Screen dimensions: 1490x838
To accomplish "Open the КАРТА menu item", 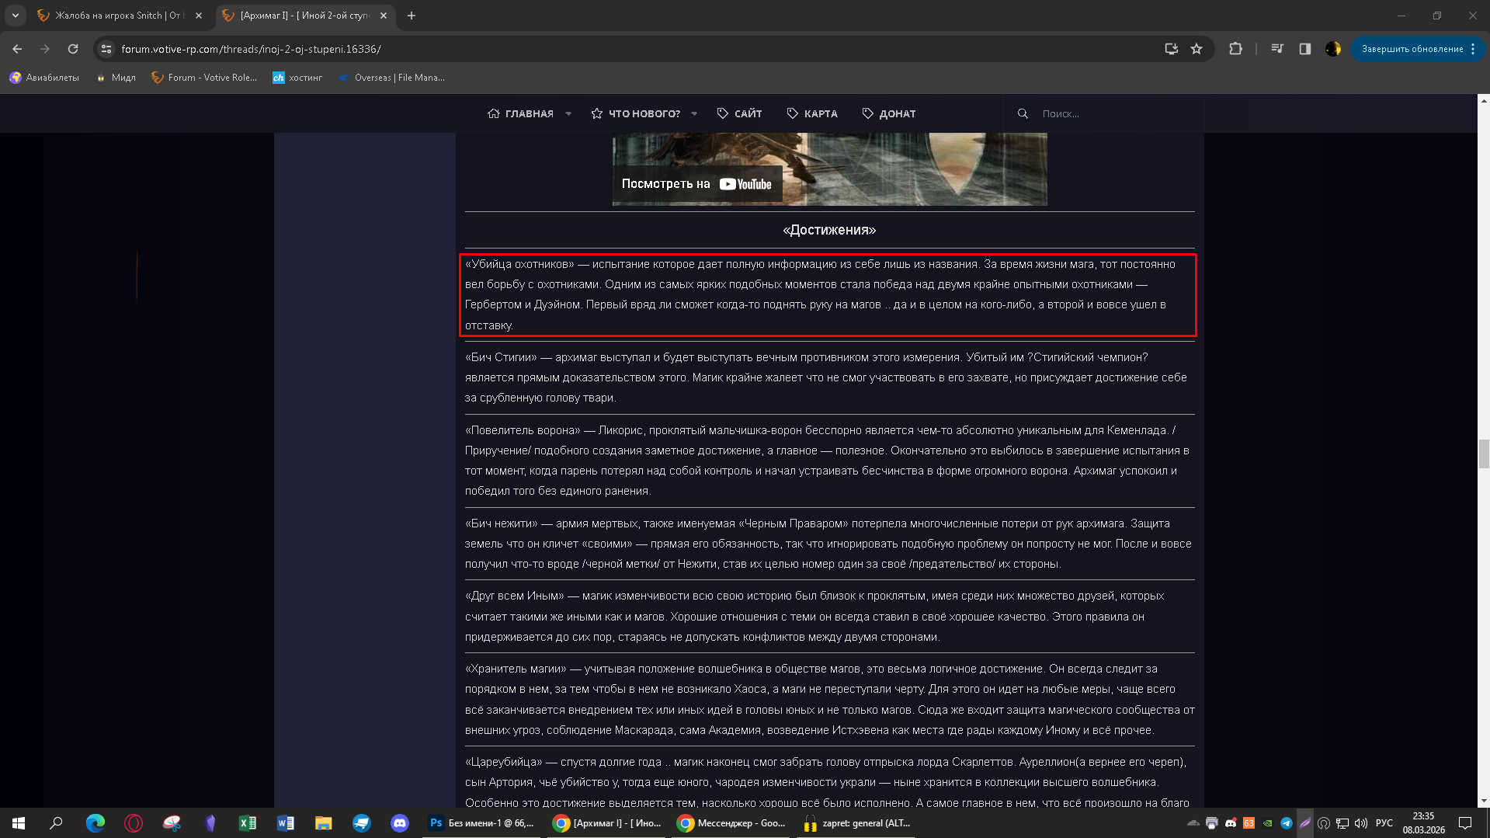I will (x=812, y=113).
